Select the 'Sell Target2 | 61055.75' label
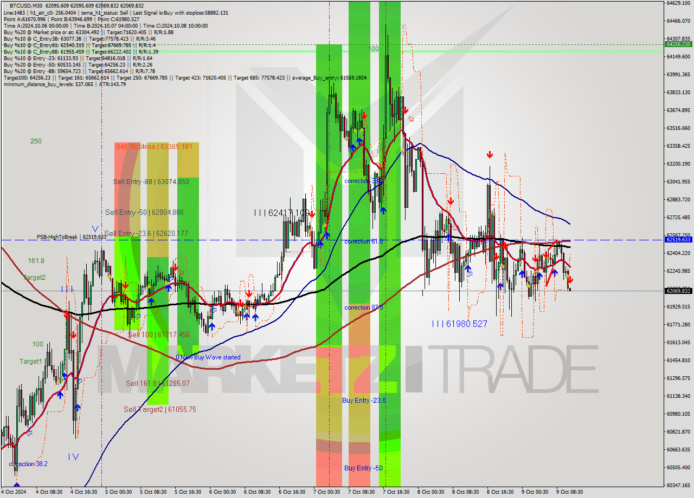This screenshot has width=694, height=498. point(160,410)
